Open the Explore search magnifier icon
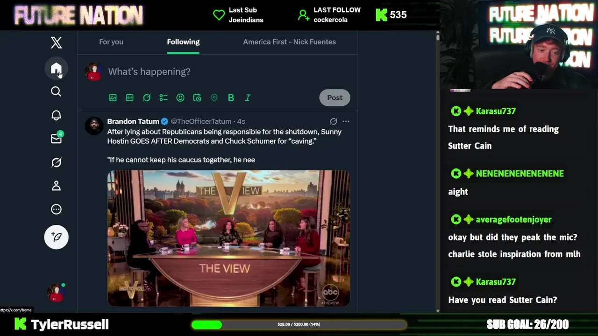 click(x=56, y=91)
